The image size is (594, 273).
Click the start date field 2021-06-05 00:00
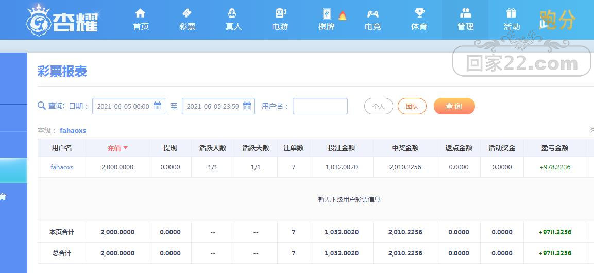pos(129,106)
